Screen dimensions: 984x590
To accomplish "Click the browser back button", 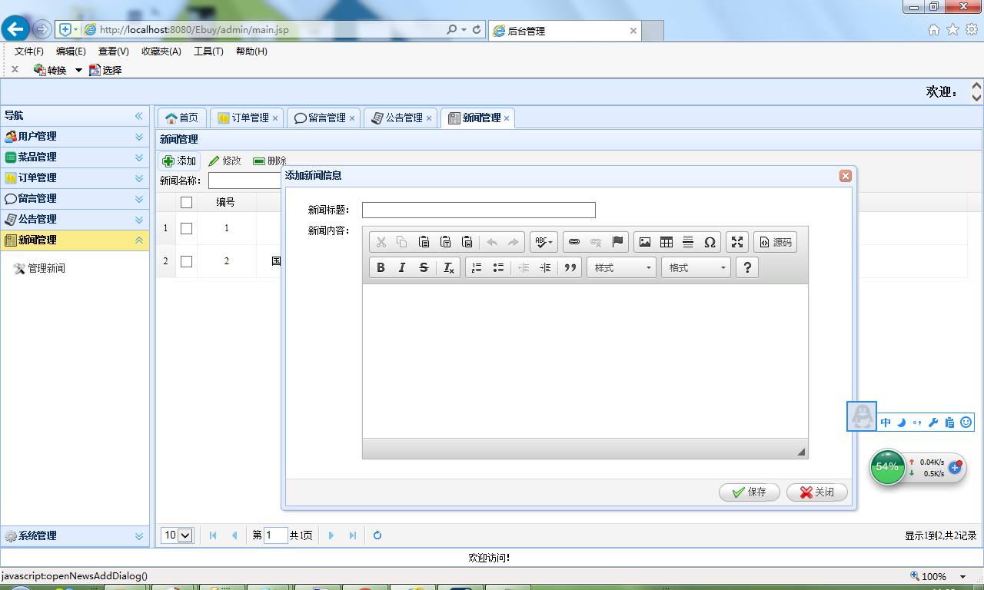I will point(15,29).
